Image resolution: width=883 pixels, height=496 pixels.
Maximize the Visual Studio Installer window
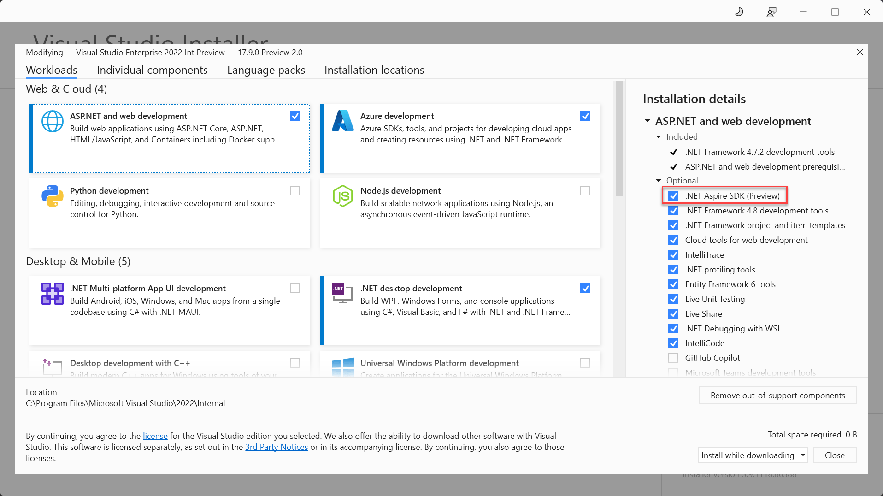[835, 12]
